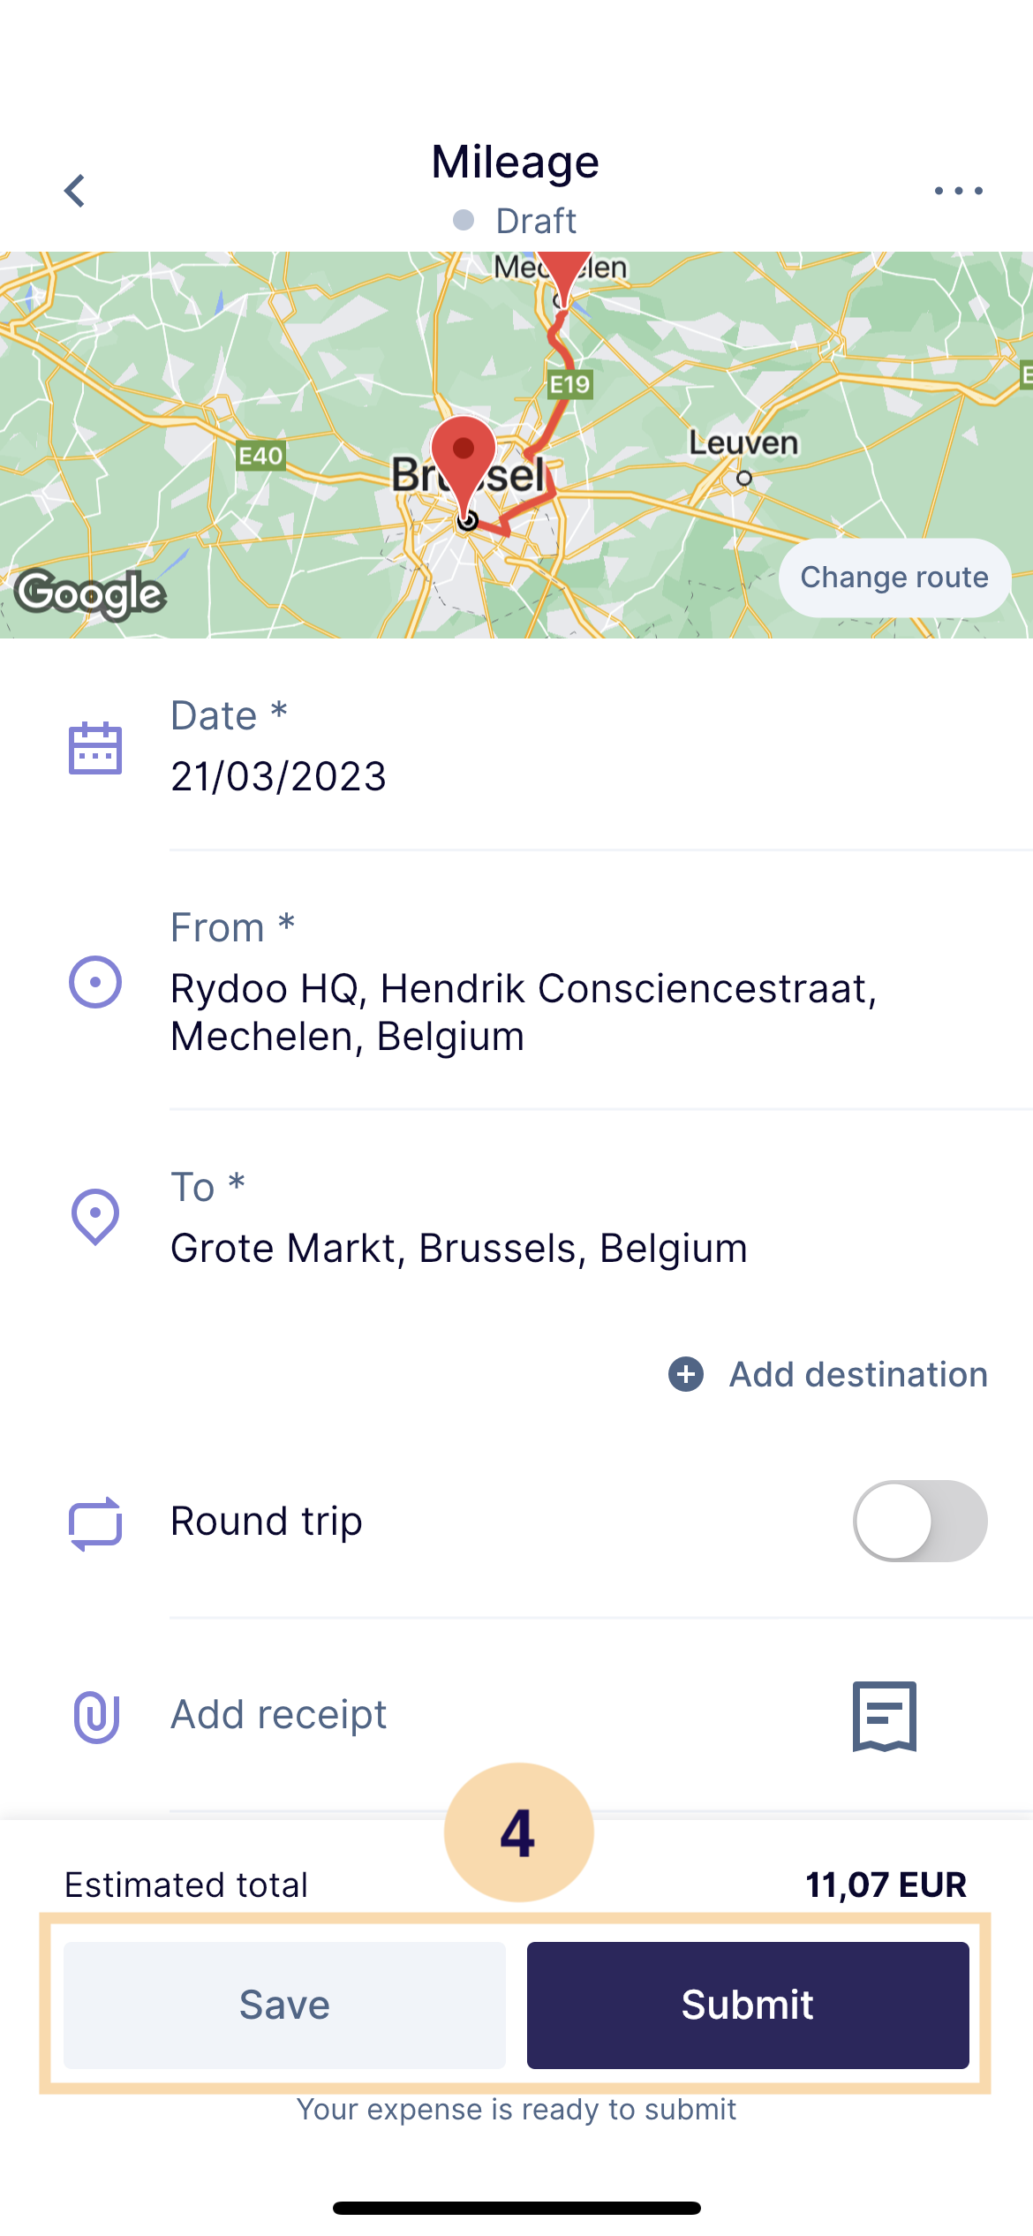The height and width of the screenshot is (2236, 1033).
Task: Open the receipt note icon
Action: (885, 1716)
